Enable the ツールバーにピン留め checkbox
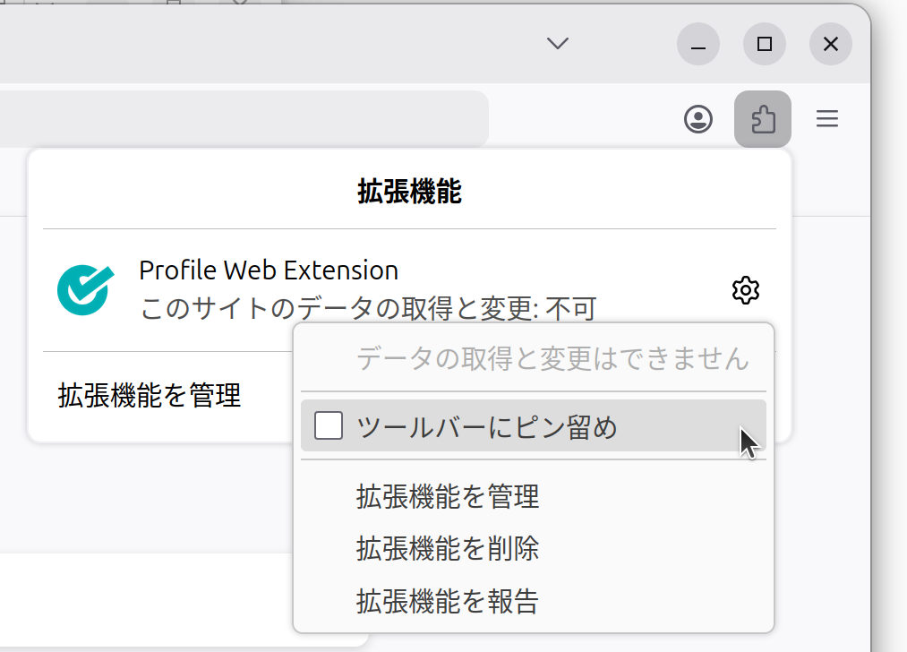 [329, 426]
